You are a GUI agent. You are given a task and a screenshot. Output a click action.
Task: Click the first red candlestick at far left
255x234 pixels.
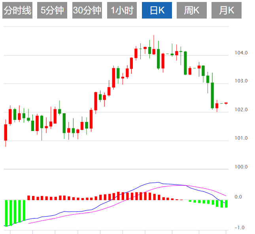(x=6, y=132)
